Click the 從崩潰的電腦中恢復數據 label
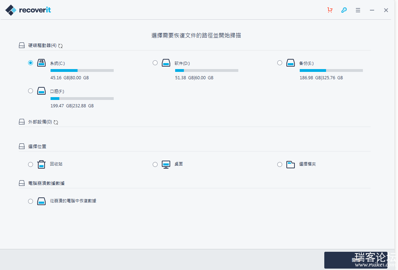The width and height of the screenshot is (398, 270). (73, 201)
